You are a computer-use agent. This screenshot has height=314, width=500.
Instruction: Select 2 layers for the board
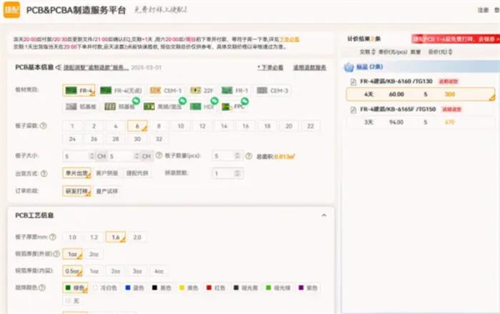click(94, 126)
